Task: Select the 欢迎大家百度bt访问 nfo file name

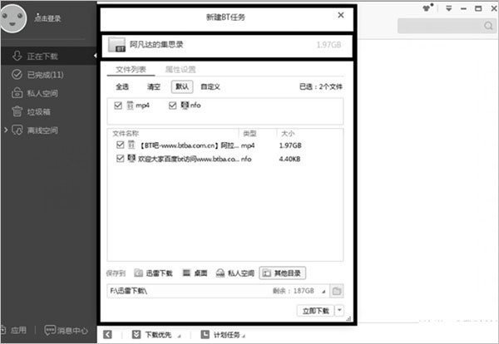Action: click(189, 159)
